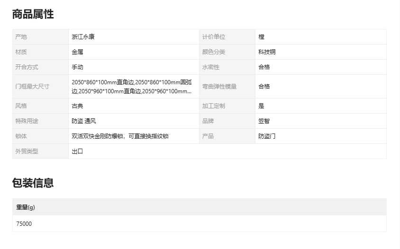Click the 手动 opening method value
This screenshot has width=400, height=249.
77,67
